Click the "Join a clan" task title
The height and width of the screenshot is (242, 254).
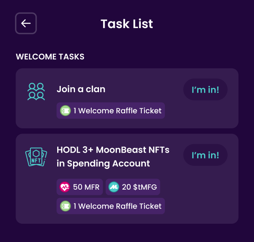(81, 89)
